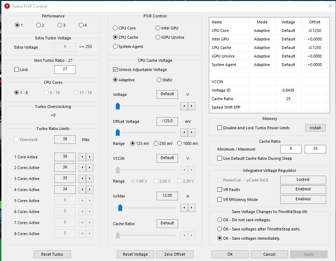Click the Locked PowerCut button
The width and height of the screenshot is (336, 261).
coord(303,180)
